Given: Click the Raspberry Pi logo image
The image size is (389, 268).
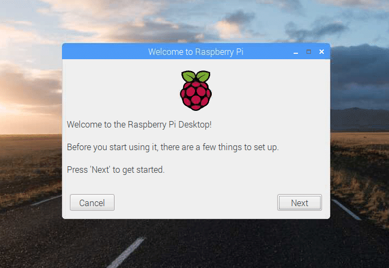Looking at the screenshot, I should (x=196, y=90).
